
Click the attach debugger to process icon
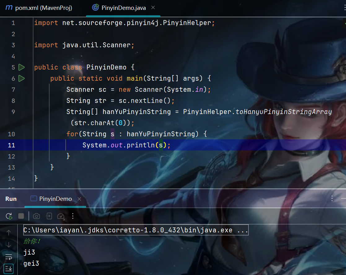pos(49,216)
